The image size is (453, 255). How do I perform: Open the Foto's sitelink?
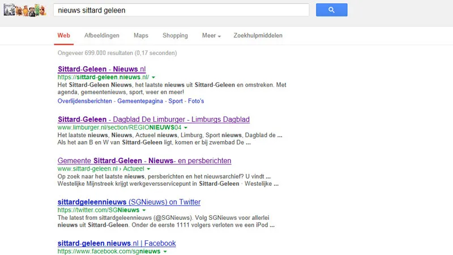coord(196,101)
